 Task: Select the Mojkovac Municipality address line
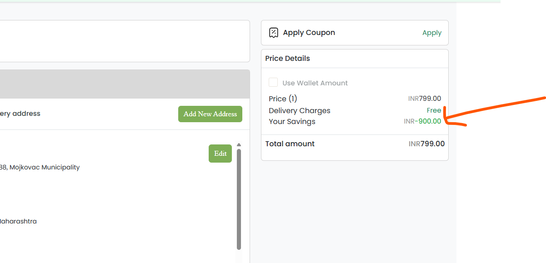[40, 167]
